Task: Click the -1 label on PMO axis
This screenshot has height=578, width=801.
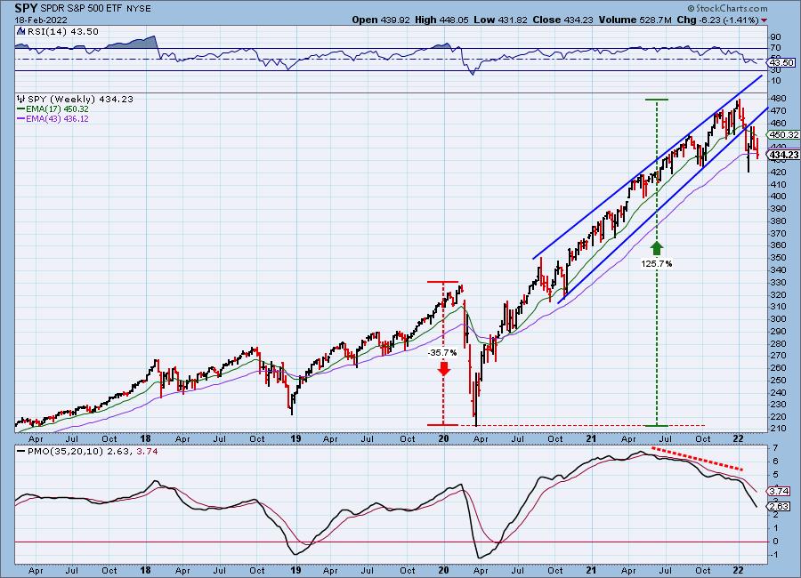Action: tap(774, 555)
